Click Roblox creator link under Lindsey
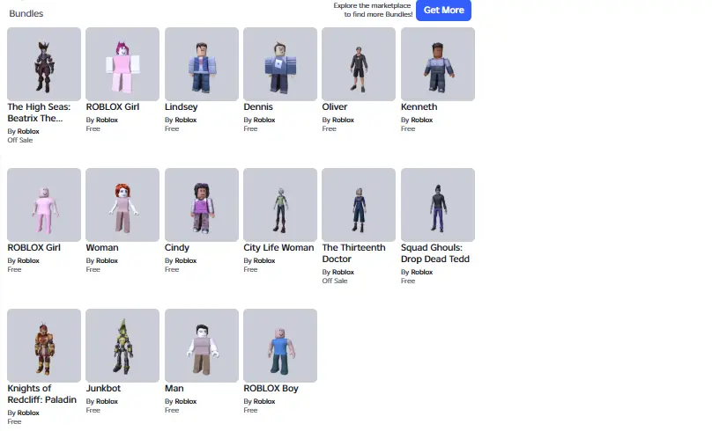 (186, 121)
